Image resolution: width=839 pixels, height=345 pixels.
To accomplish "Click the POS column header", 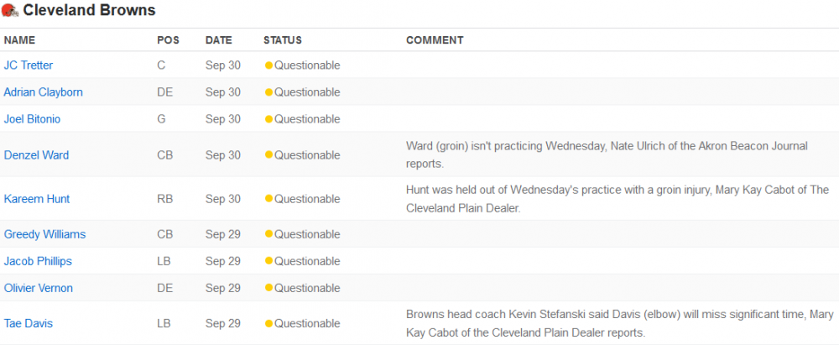I will 168,40.
